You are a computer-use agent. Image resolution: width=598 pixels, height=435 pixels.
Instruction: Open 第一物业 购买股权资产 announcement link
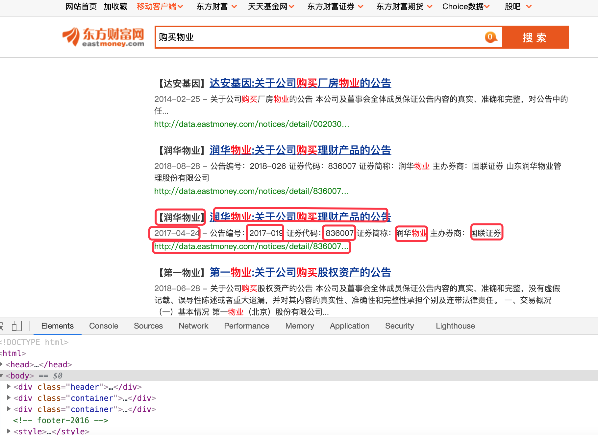pyautogui.click(x=300, y=272)
